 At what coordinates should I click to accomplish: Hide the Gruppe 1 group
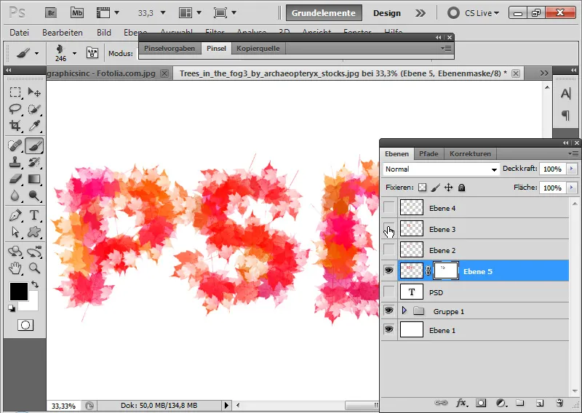(388, 310)
